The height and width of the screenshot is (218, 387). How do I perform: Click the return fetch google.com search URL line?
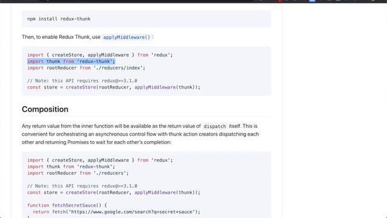click(x=117, y=212)
